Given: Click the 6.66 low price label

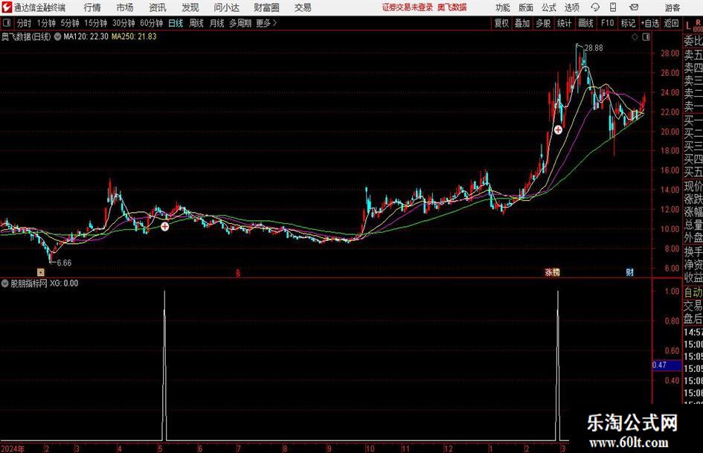Looking at the screenshot, I should click(x=64, y=263).
